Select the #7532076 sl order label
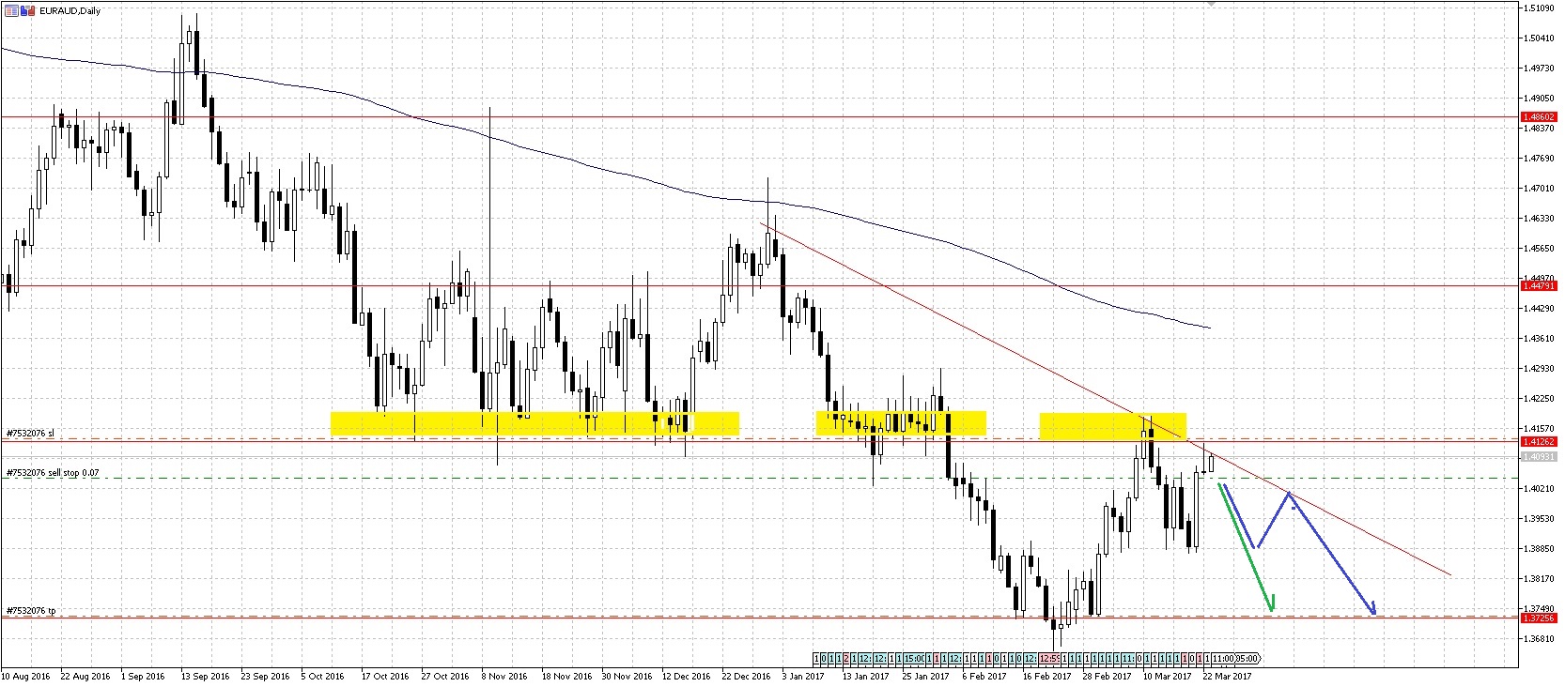This screenshot has width=1565, height=687. click(x=32, y=433)
